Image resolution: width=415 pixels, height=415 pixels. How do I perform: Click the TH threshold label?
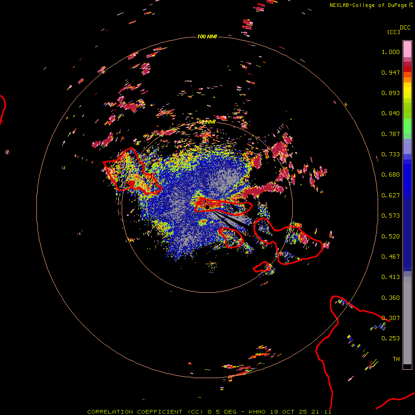tap(396, 359)
